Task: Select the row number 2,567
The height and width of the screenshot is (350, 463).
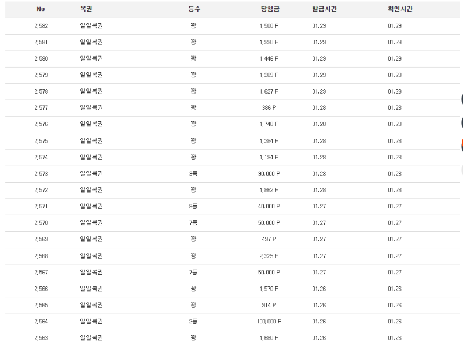Action: click(41, 273)
